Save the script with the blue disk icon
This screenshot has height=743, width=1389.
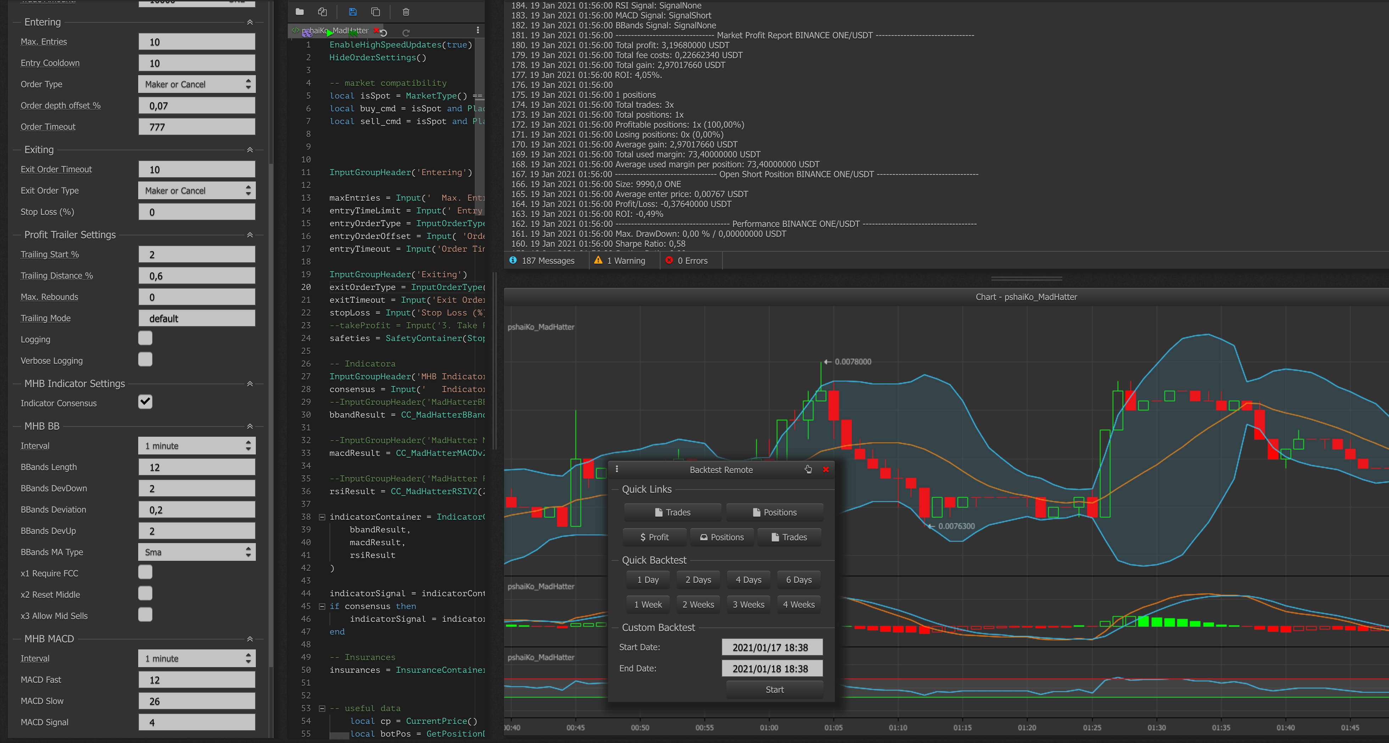coord(353,11)
